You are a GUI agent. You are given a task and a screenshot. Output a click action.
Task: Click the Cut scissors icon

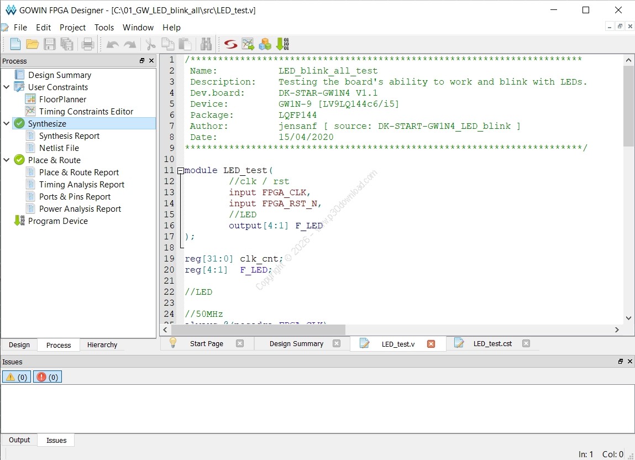point(150,44)
